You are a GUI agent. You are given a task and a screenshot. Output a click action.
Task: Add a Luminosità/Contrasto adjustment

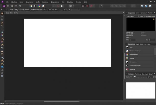pyautogui.click(x=140, y=66)
